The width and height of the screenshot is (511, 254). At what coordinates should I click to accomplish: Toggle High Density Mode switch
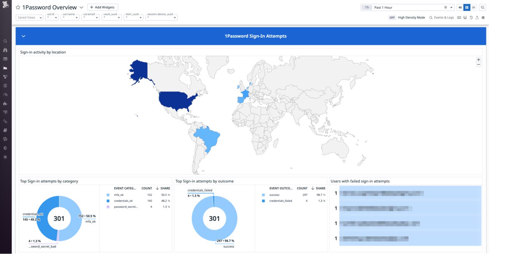click(392, 18)
